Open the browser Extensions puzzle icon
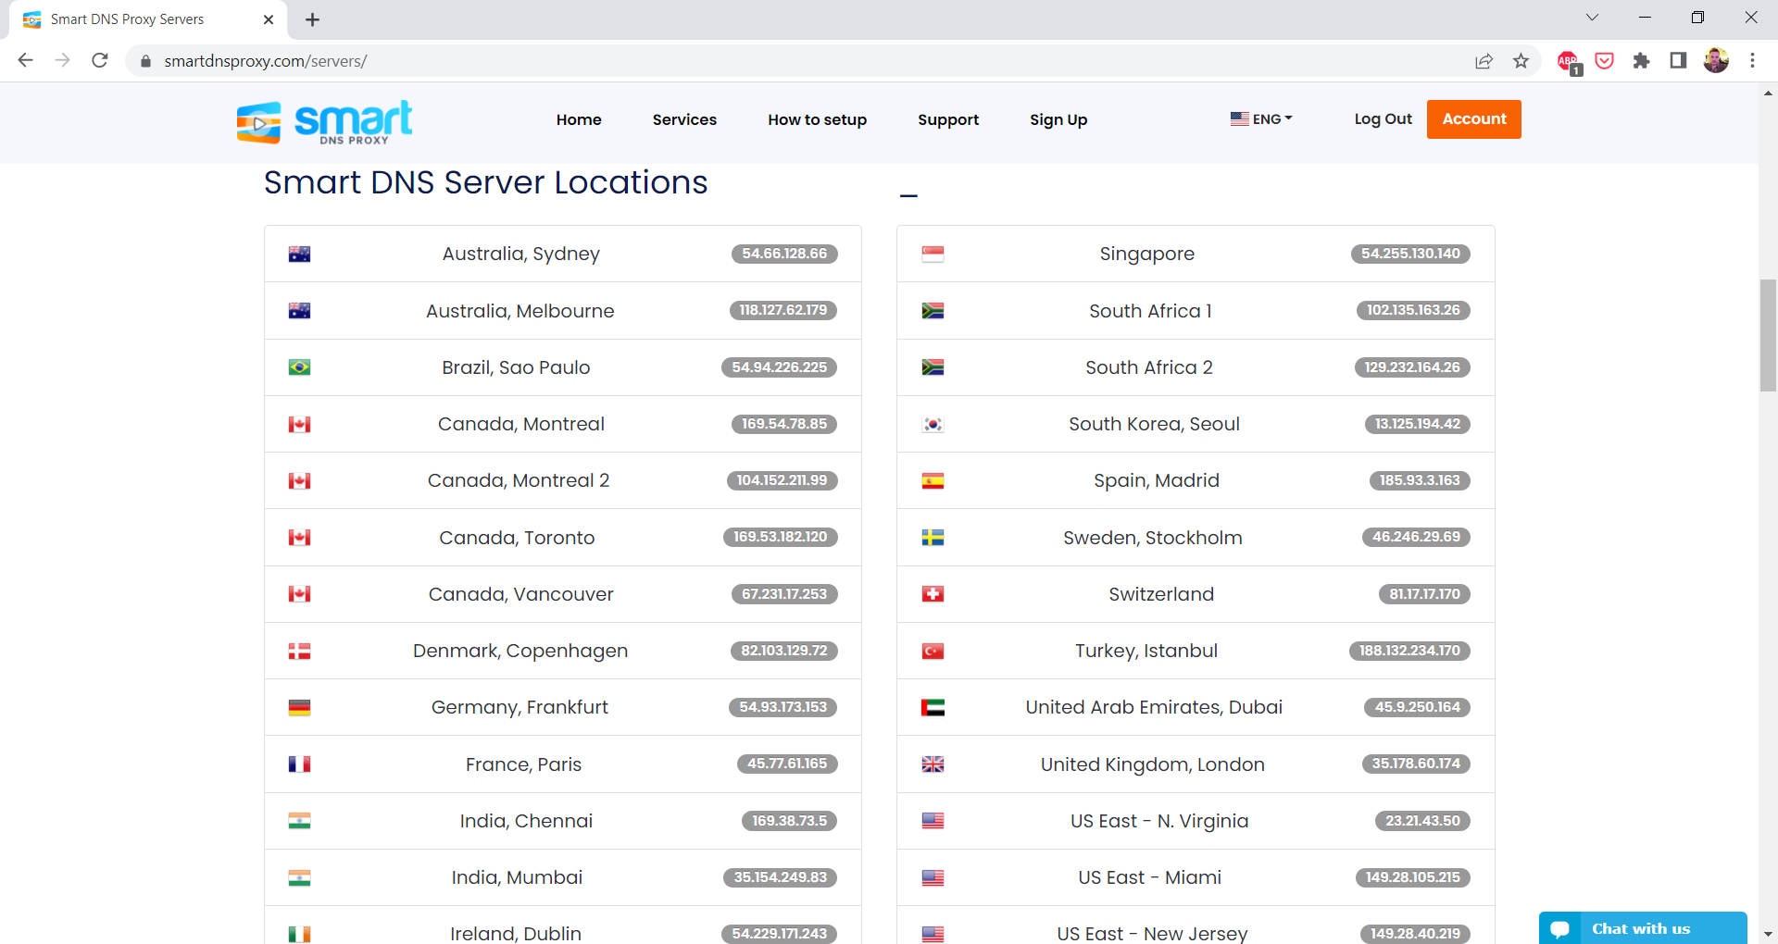The image size is (1778, 944). [x=1641, y=61]
